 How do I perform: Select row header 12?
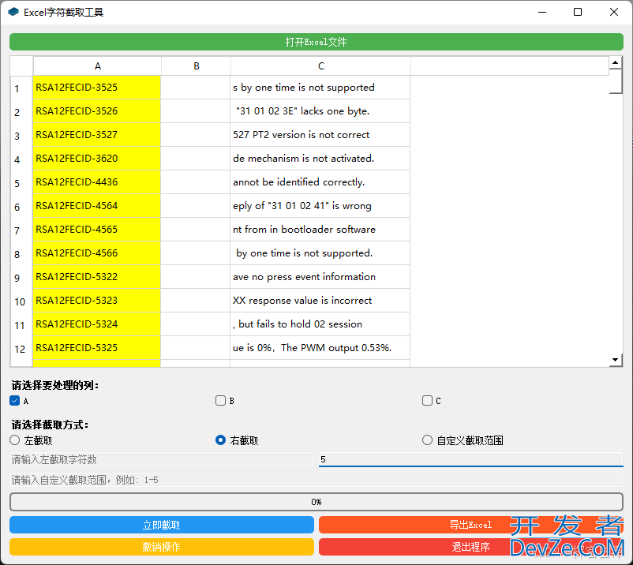pyautogui.click(x=21, y=348)
